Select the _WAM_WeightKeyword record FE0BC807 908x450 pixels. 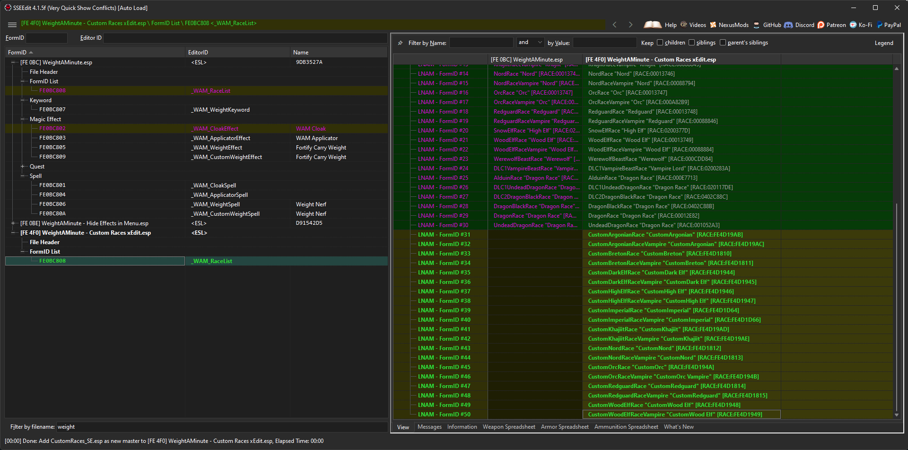[196, 110]
